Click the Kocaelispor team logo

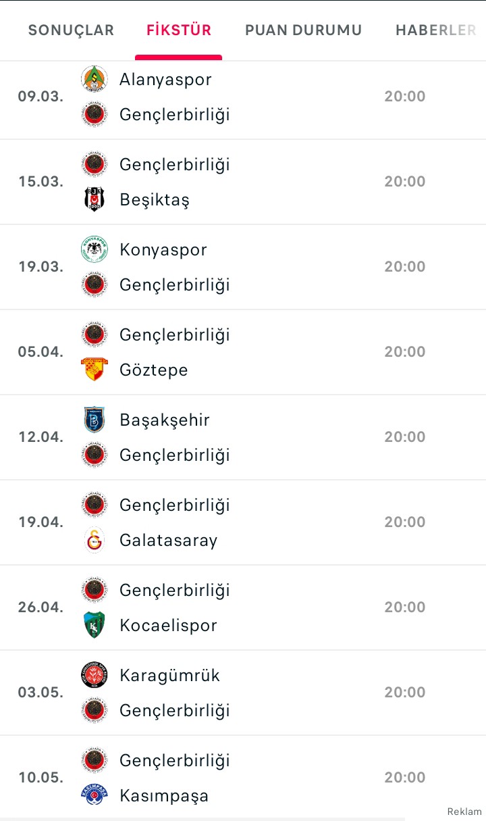pos(94,625)
